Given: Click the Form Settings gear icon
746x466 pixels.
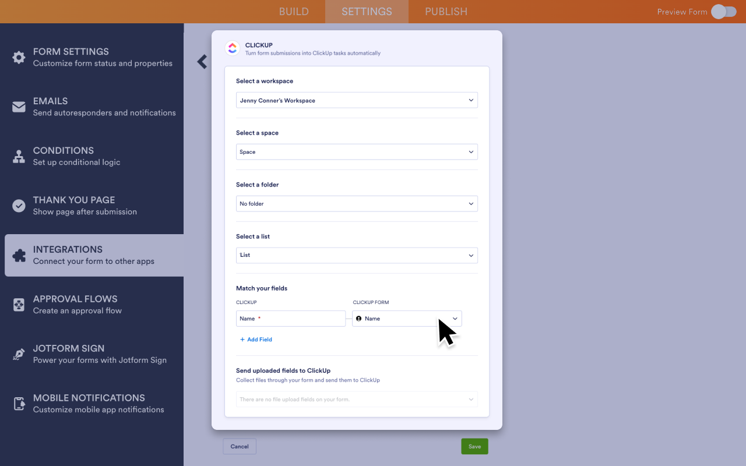Looking at the screenshot, I should 19,57.
